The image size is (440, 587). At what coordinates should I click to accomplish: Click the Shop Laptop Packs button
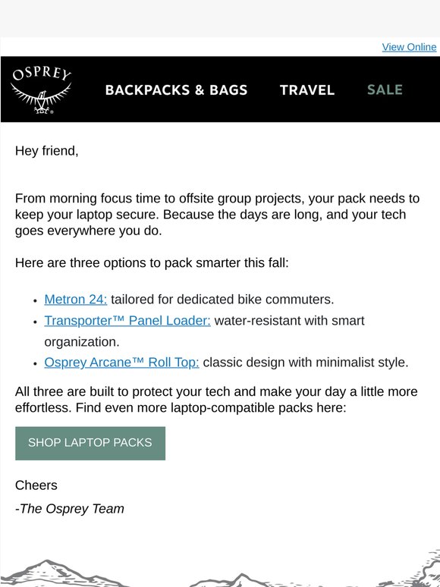(90, 443)
